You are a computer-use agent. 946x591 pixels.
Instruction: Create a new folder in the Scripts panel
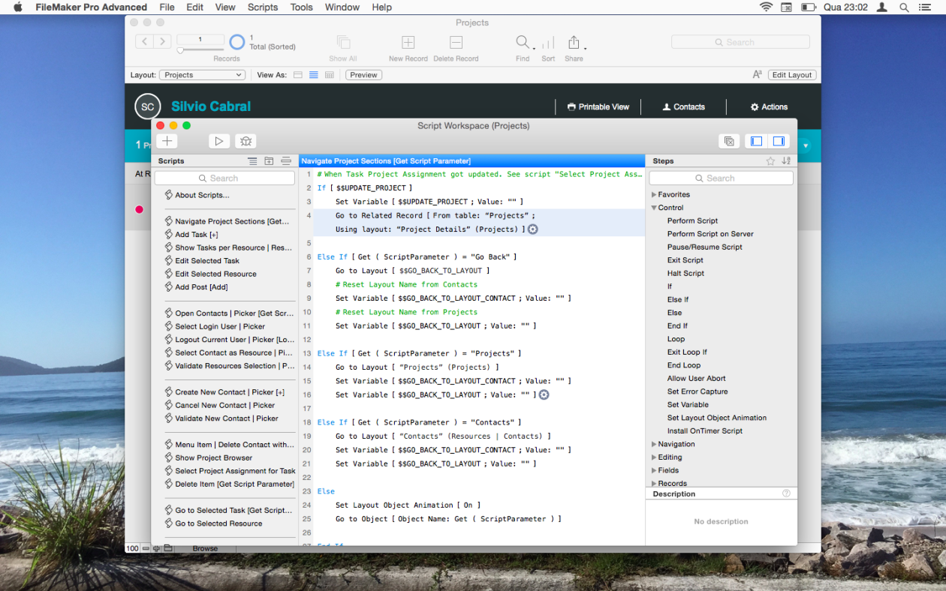[x=269, y=160]
